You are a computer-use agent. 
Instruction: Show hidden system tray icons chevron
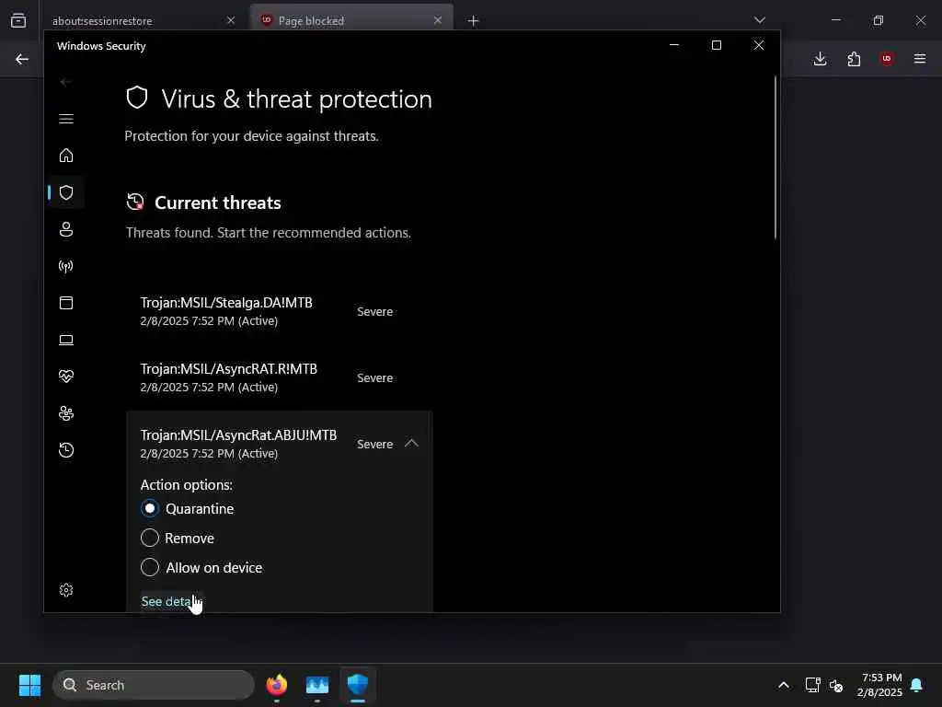(x=784, y=685)
